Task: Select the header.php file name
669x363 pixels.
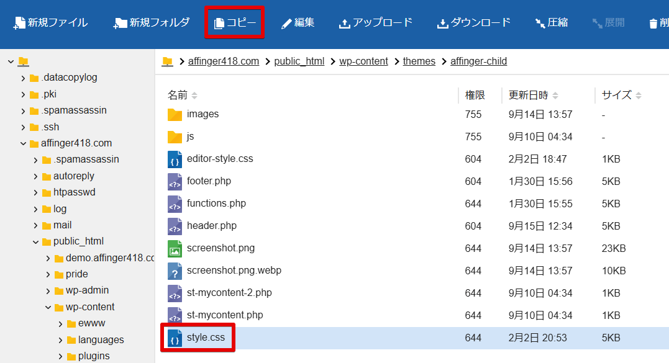Action: [212, 225]
